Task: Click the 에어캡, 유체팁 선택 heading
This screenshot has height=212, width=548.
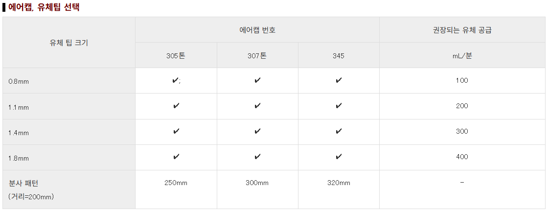Action: (44, 7)
